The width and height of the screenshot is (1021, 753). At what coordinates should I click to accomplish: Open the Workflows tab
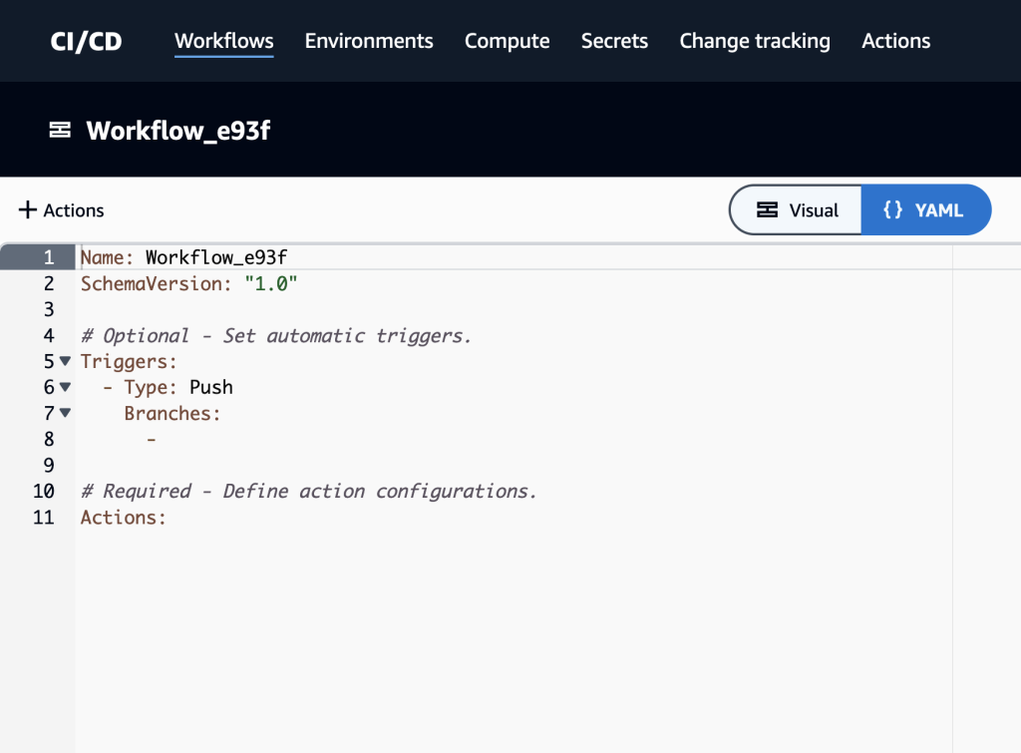[224, 41]
